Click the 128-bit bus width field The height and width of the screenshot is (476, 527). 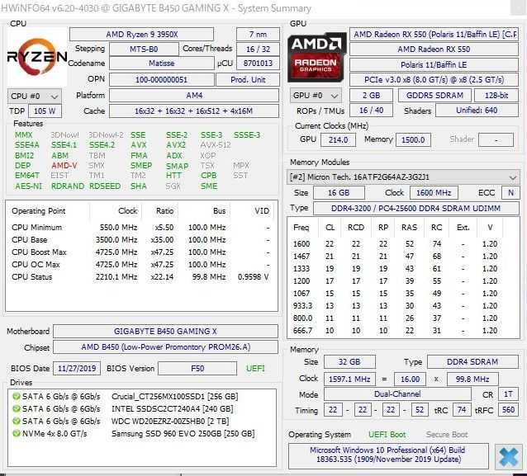[496, 96]
